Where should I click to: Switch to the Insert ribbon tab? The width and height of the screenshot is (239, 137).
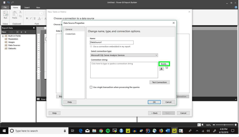(27, 7)
